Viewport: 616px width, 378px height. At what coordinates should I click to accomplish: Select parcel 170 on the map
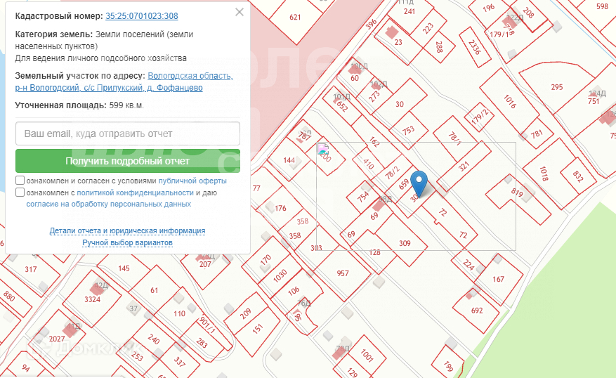coord(266,259)
